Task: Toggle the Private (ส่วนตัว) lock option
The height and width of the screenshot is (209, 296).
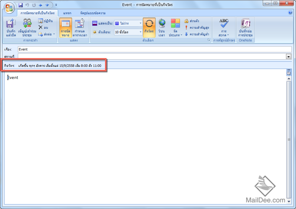Action: click(192, 21)
